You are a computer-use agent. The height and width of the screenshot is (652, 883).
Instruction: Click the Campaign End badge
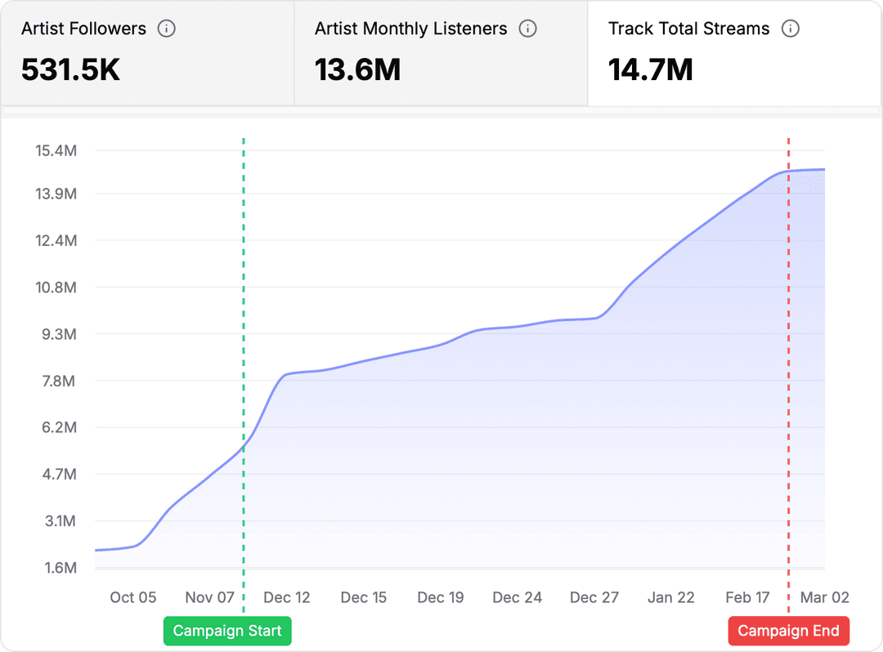pyautogui.click(x=788, y=631)
